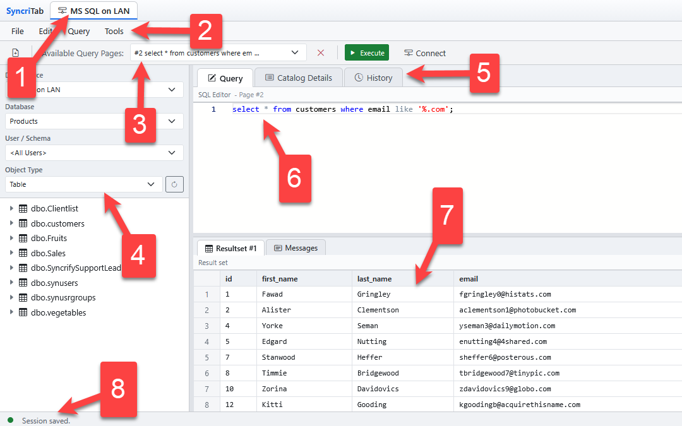This screenshot has height=426, width=682.
Task: Open the Tools menu
Action: coord(114,32)
